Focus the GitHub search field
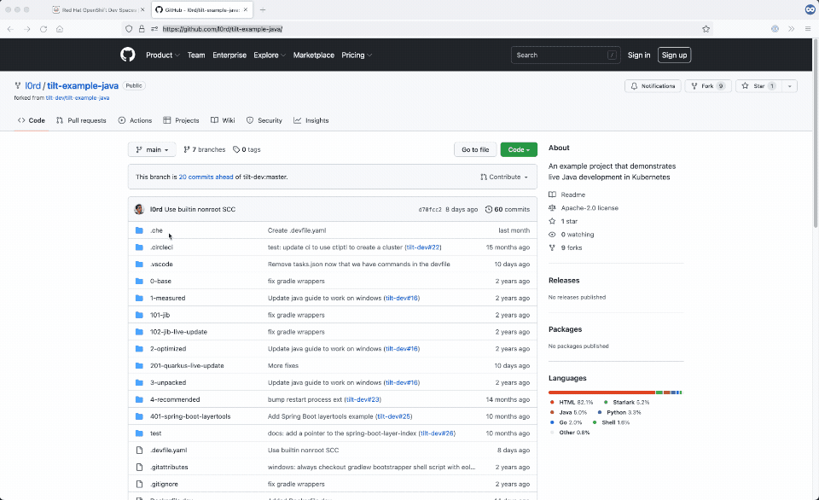Viewport: 819px width, 500px height. (566, 55)
